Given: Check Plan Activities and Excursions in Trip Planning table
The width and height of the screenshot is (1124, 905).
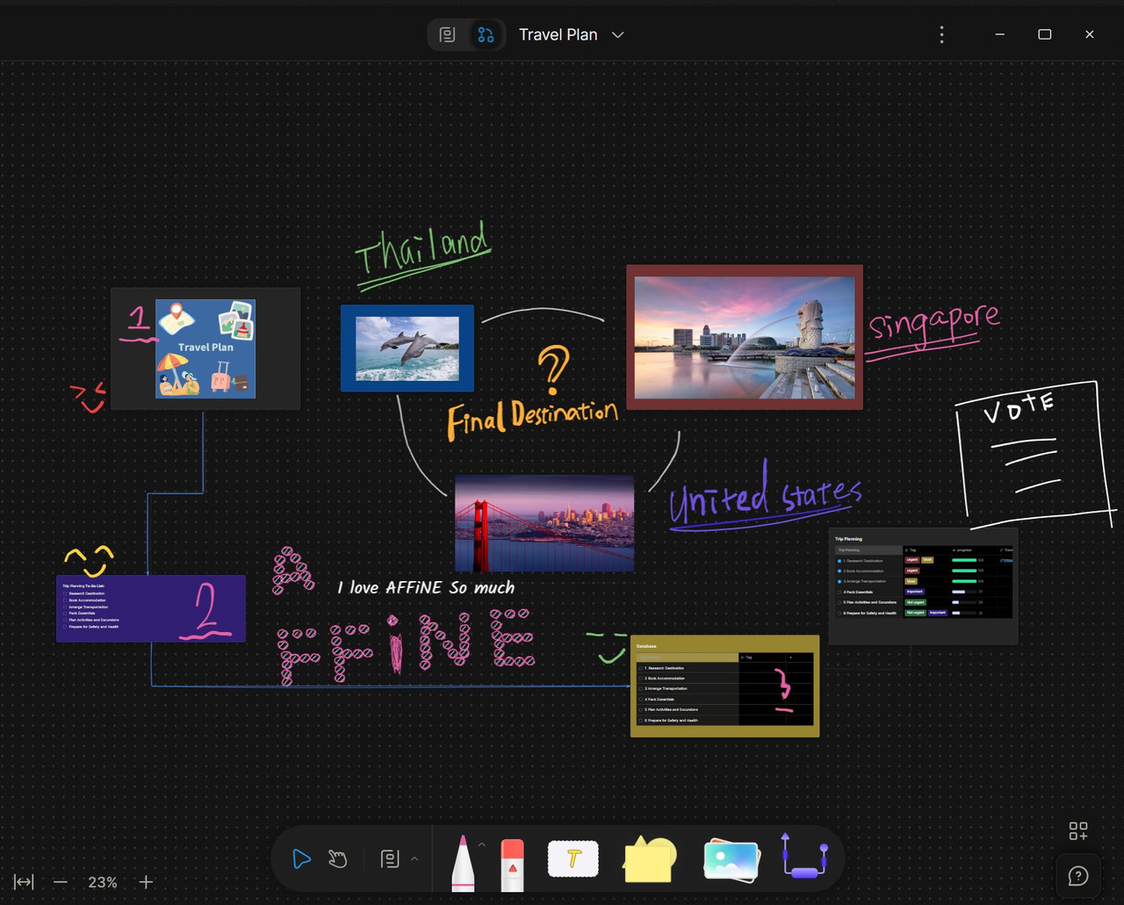Looking at the screenshot, I should coord(839,602).
